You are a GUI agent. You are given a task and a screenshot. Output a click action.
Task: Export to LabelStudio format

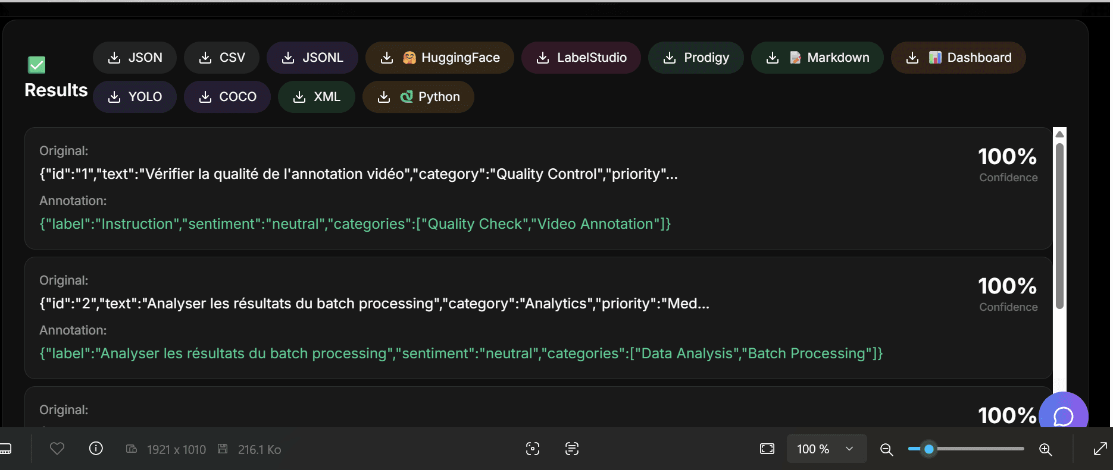click(581, 58)
